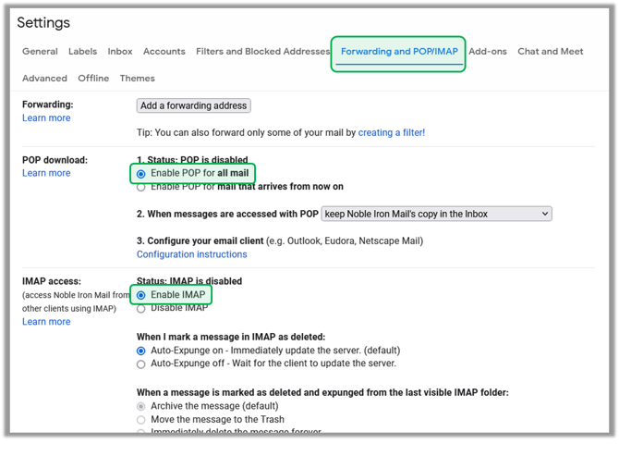Open Filters and Blocked Addresses tab

click(262, 52)
